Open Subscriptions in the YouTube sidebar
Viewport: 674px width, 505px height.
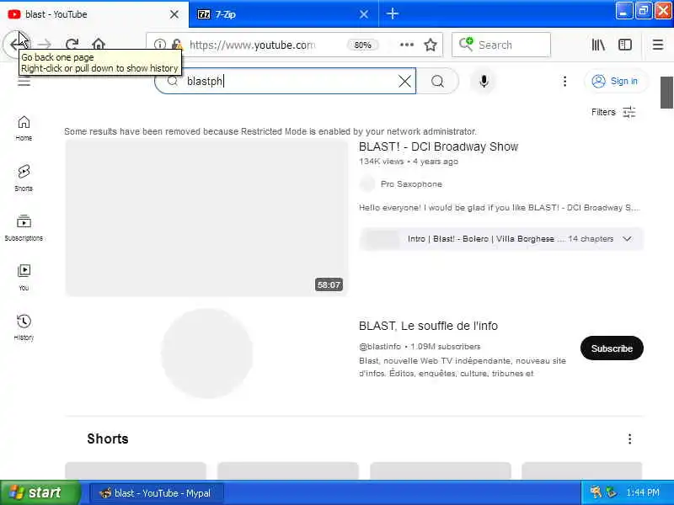(x=24, y=227)
